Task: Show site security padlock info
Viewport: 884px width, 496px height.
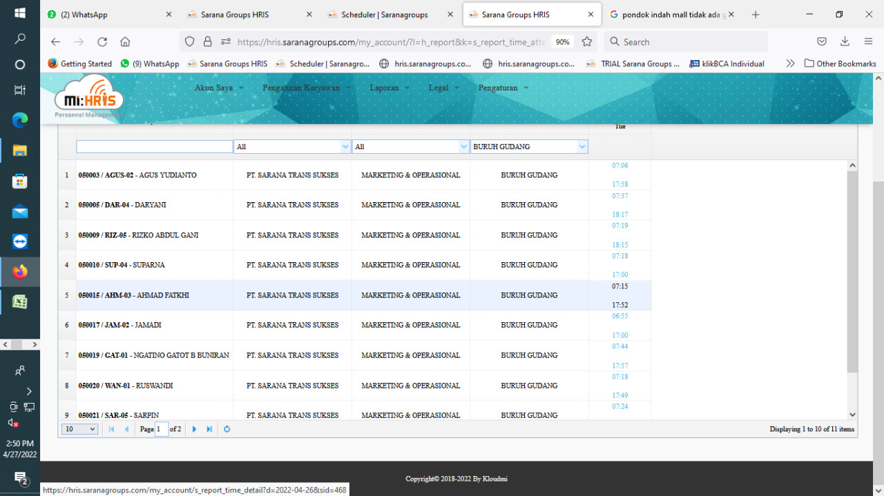Action: [x=207, y=41]
